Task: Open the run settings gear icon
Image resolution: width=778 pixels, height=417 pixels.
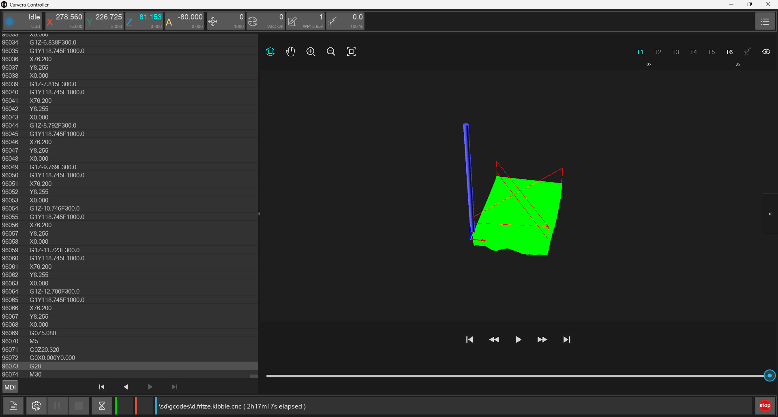Action: point(36,405)
